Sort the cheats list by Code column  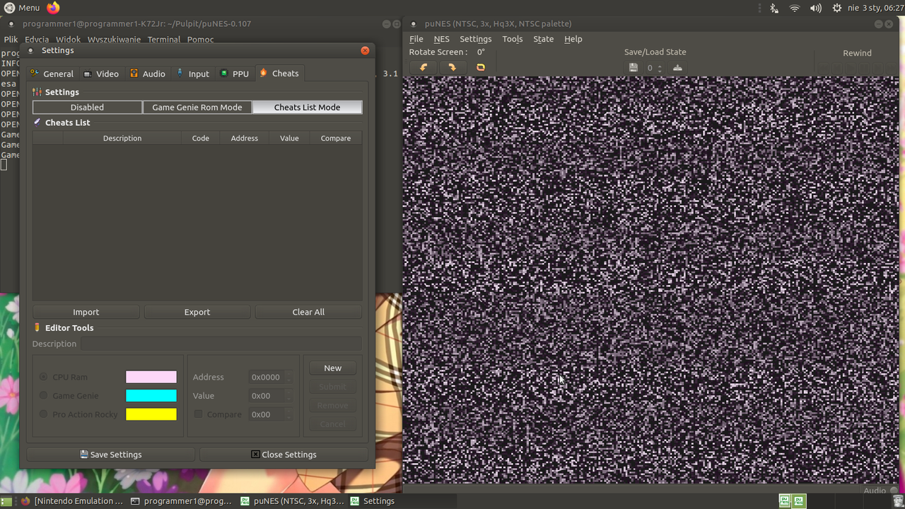201,138
